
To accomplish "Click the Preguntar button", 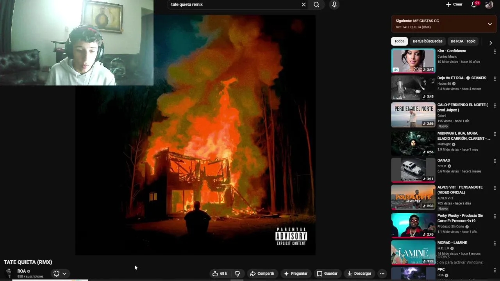I will point(296,274).
